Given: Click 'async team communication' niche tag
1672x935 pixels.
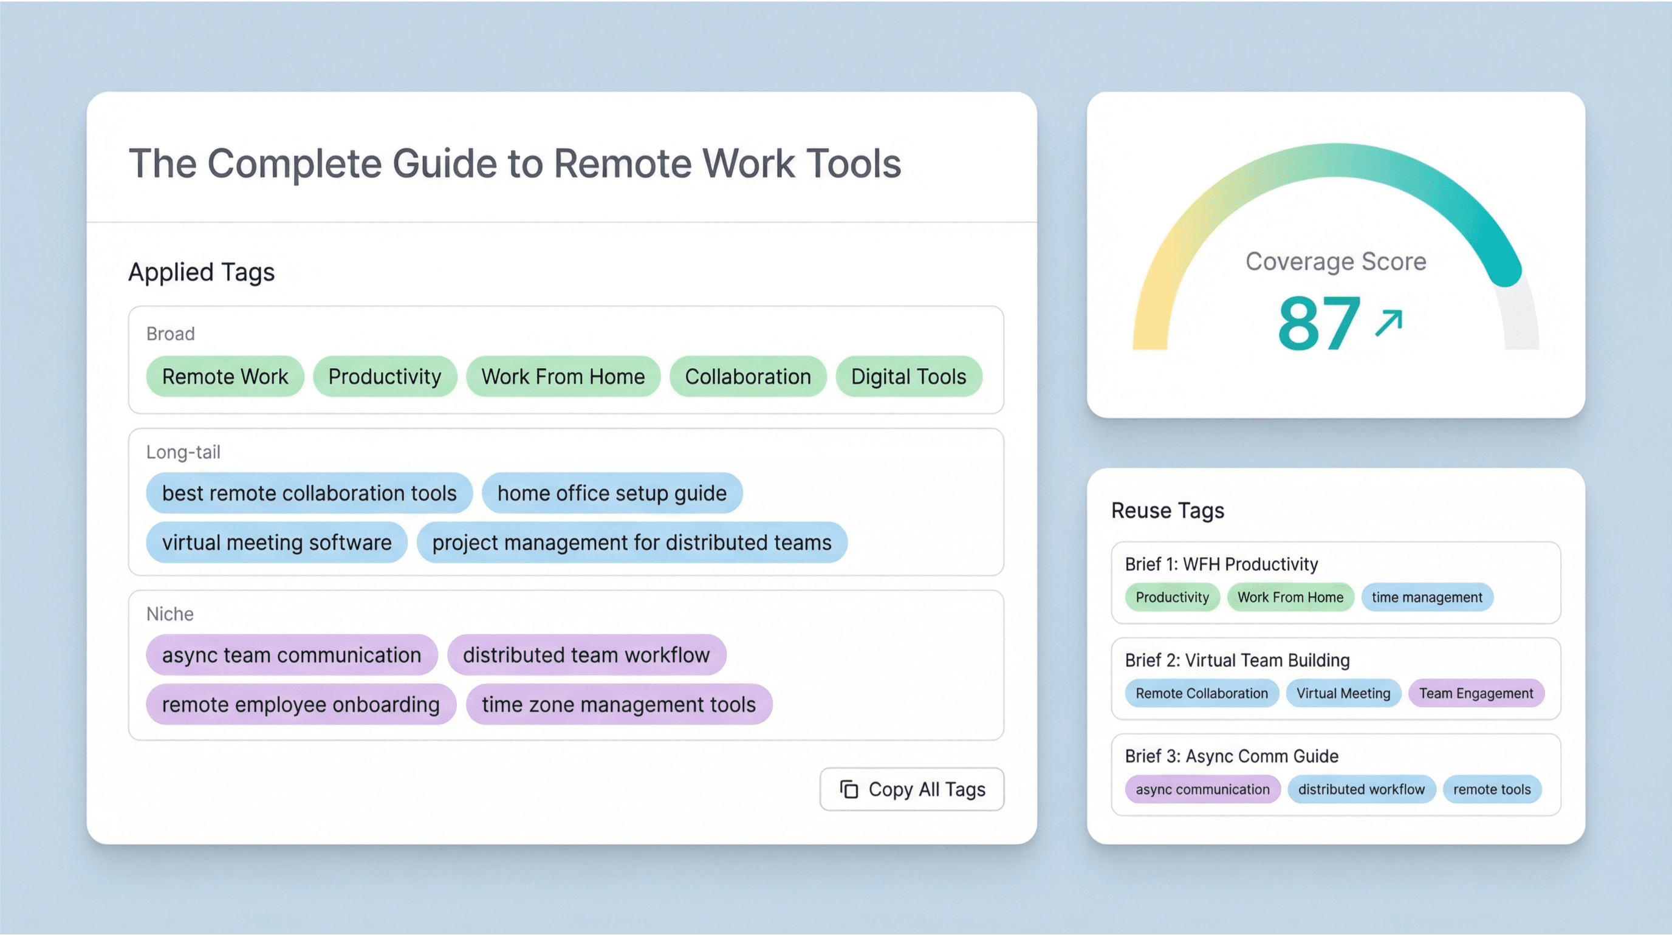Looking at the screenshot, I should pos(292,655).
